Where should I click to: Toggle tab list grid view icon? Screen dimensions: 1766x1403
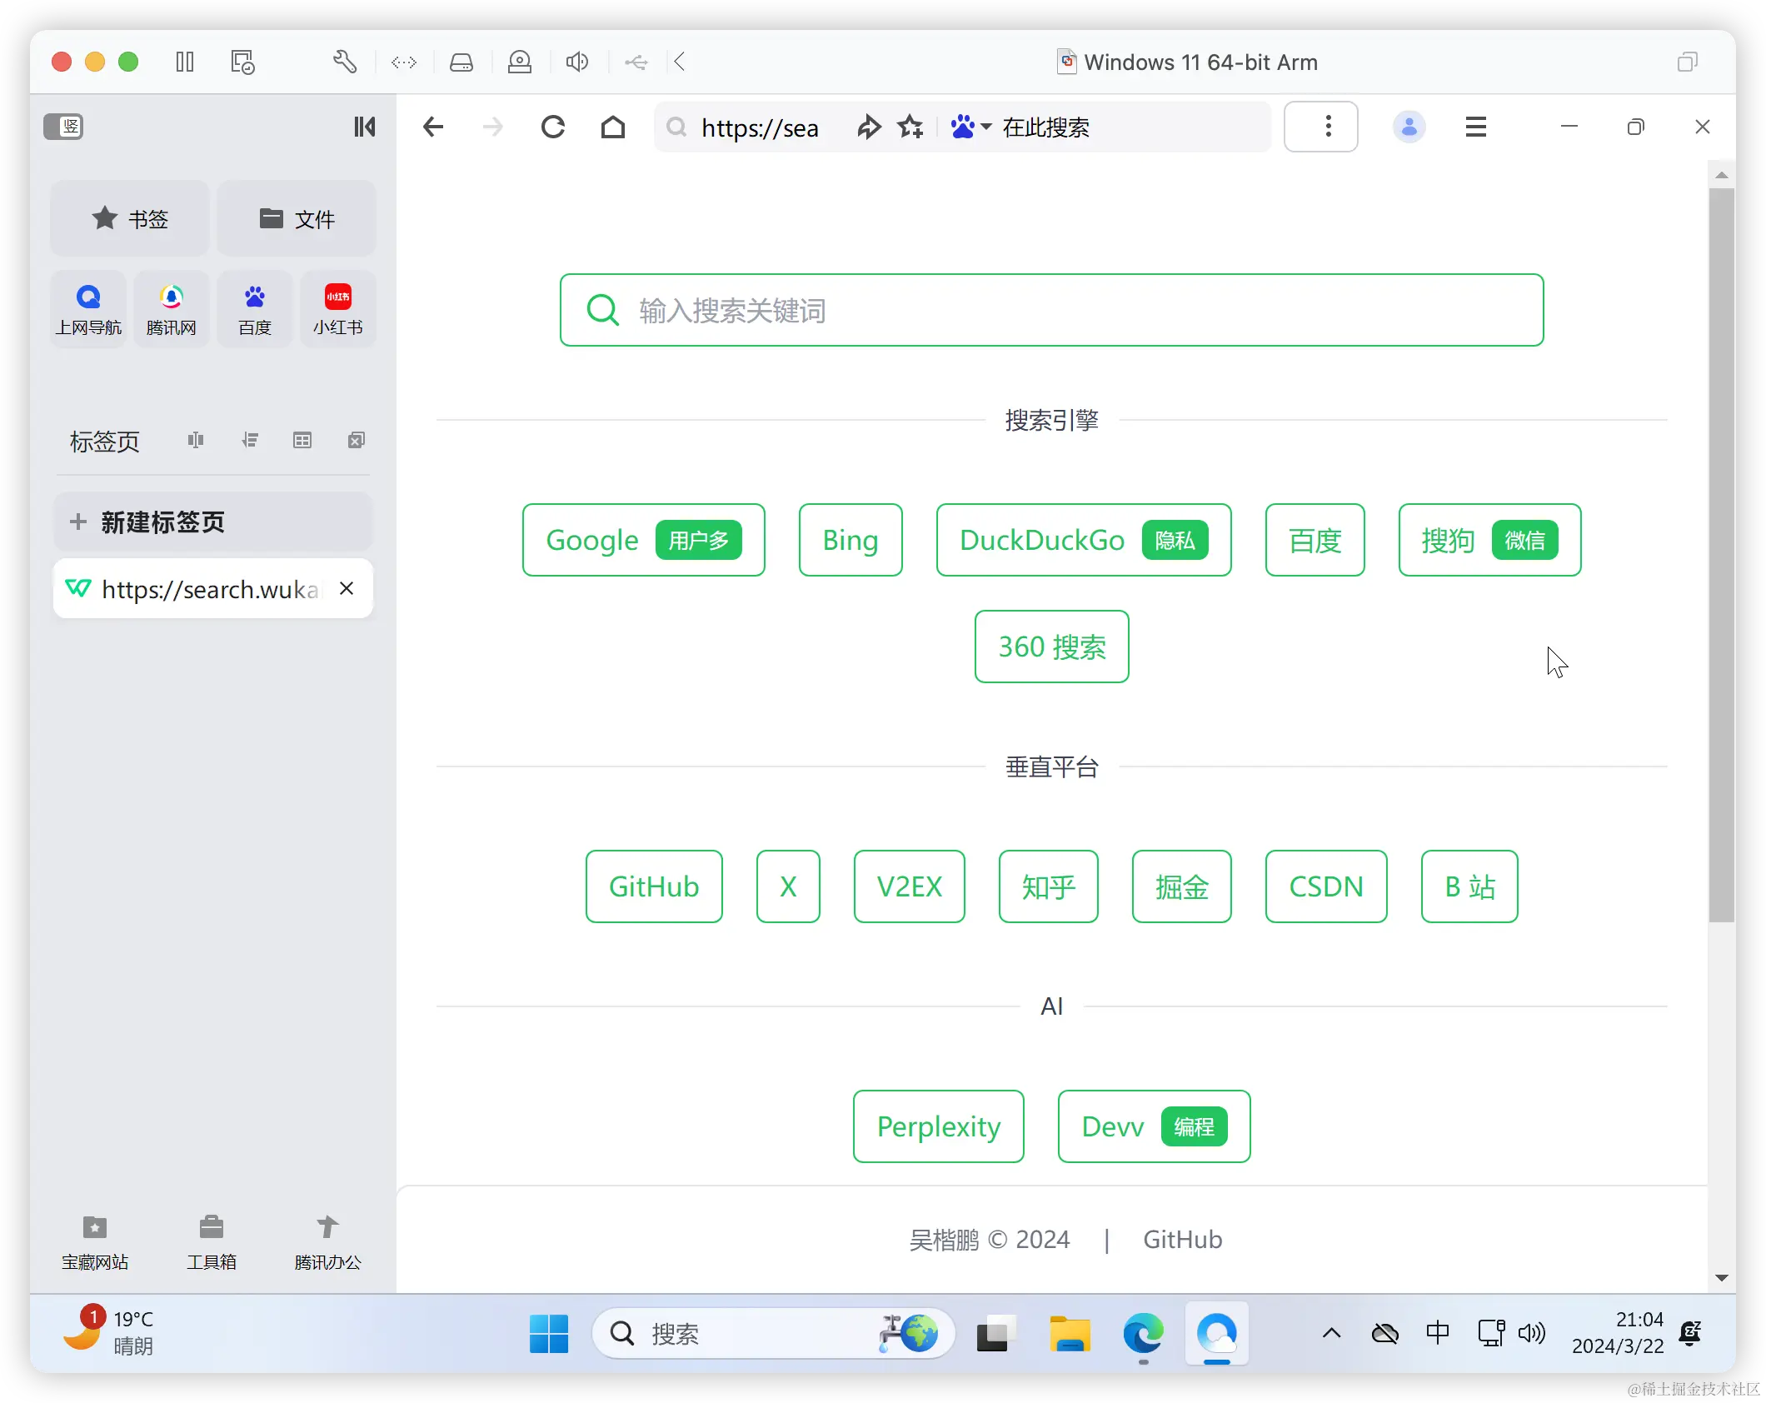tap(302, 440)
